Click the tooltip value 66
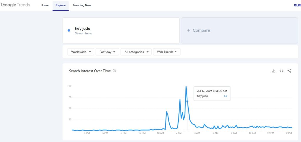The height and width of the screenshot is (142, 301). pos(225,96)
